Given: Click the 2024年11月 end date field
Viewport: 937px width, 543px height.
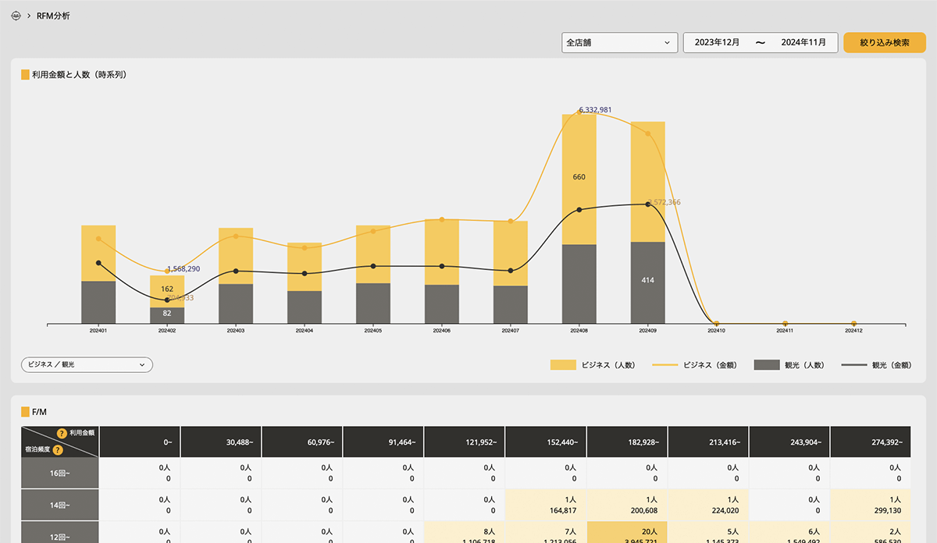Looking at the screenshot, I should 803,42.
